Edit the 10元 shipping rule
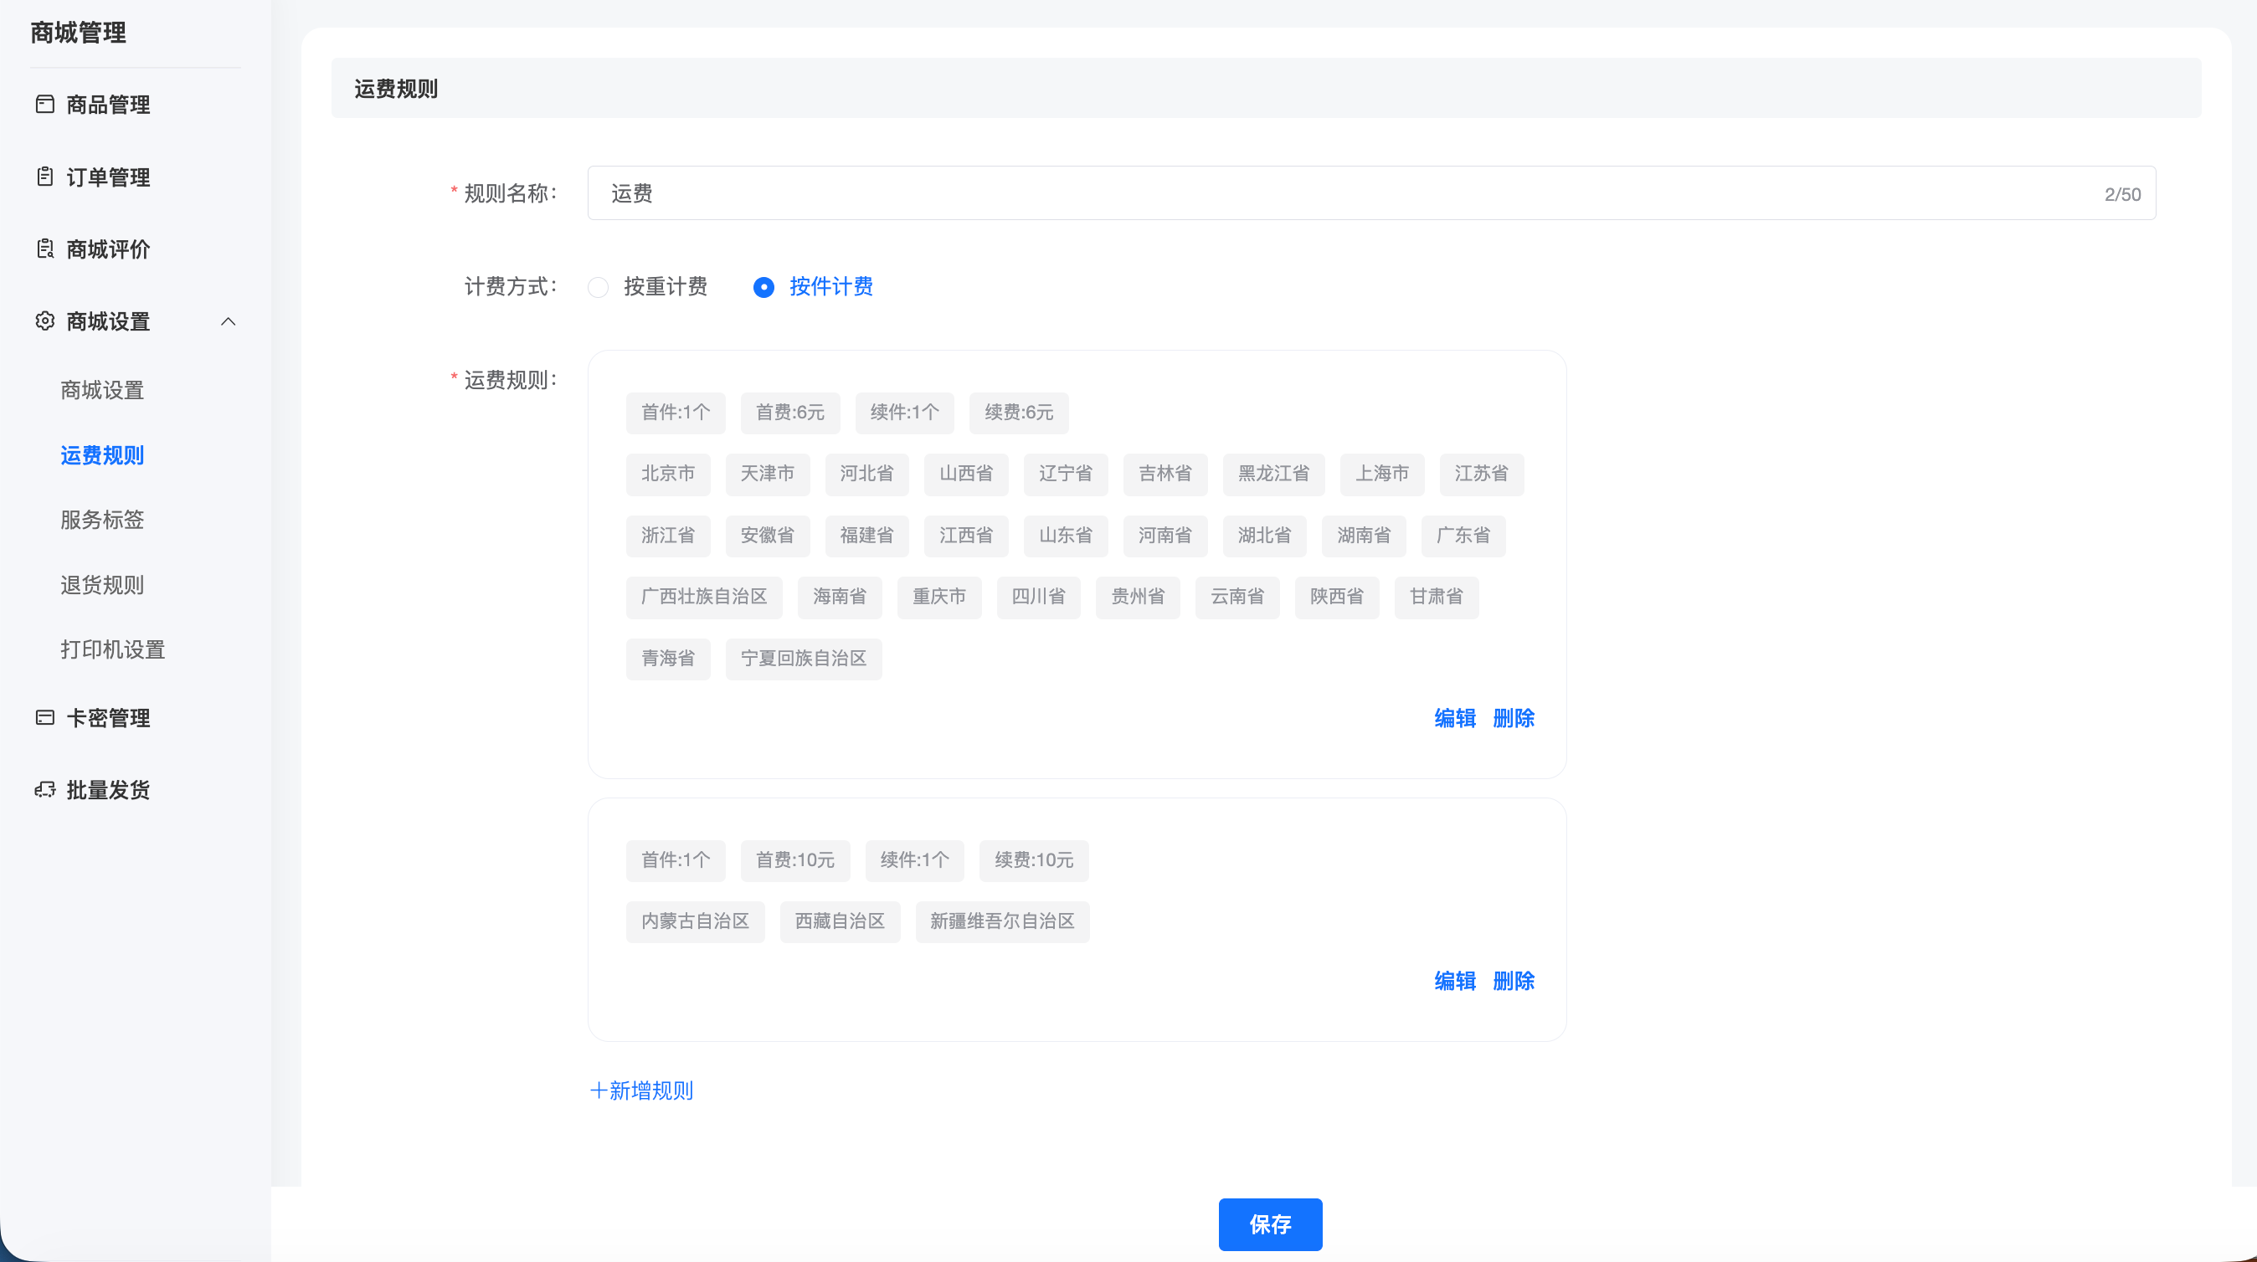 tap(1455, 982)
